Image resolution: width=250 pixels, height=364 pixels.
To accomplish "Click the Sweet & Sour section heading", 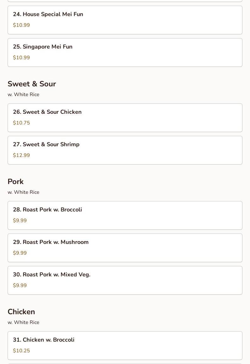I will click(x=32, y=84).
